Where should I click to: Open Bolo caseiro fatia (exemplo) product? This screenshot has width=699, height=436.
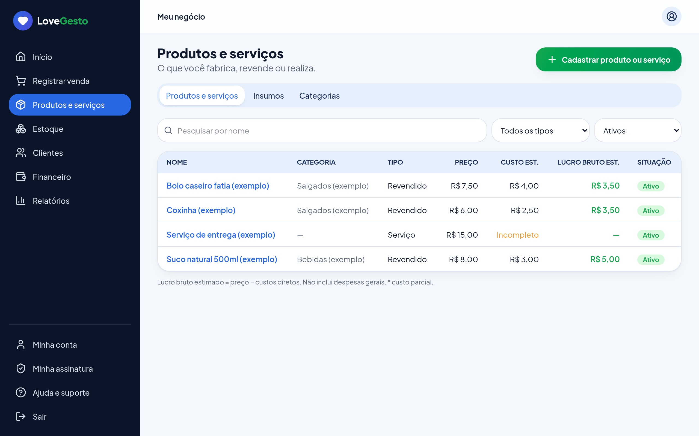[x=218, y=186]
